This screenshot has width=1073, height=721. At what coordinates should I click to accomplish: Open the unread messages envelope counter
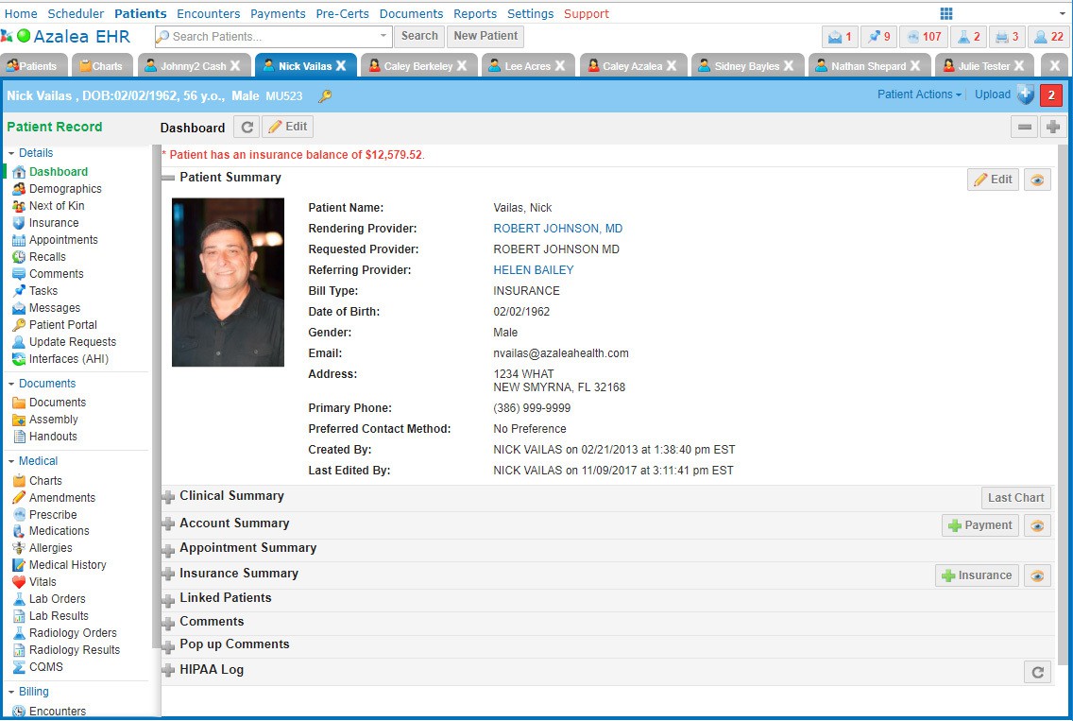pyautogui.click(x=840, y=37)
